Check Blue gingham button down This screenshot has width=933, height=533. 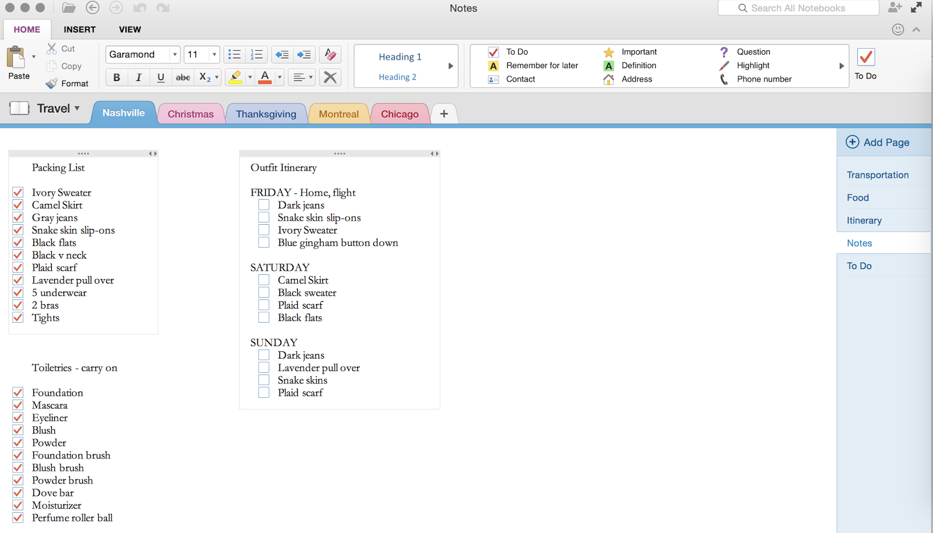(x=264, y=242)
